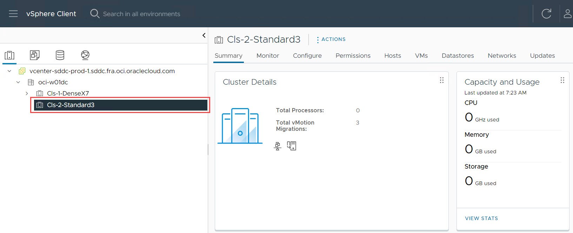Open VIEW STATS link
Image resolution: width=573 pixels, height=233 pixels.
coord(481,218)
